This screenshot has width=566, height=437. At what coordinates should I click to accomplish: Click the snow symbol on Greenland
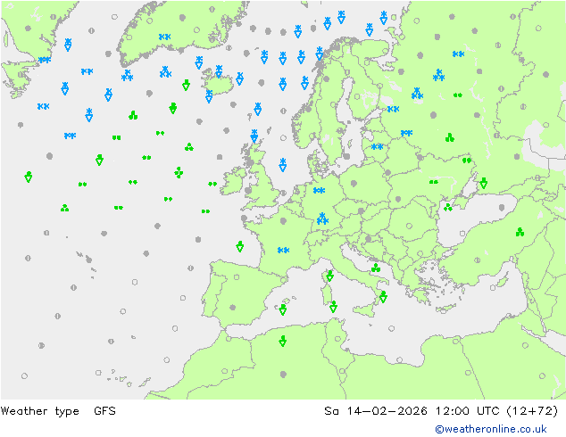(164, 37)
